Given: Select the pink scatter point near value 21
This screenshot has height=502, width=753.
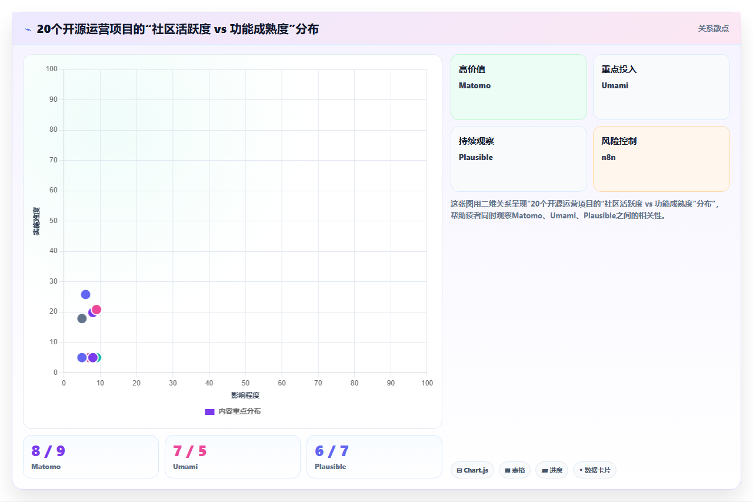Looking at the screenshot, I should (x=96, y=310).
